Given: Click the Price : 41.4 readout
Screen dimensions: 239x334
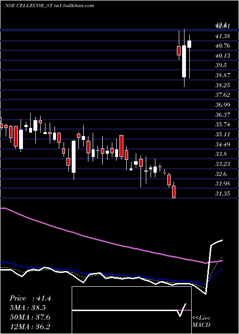Looking at the screenshot, I should pyautogui.click(x=30, y=298).
